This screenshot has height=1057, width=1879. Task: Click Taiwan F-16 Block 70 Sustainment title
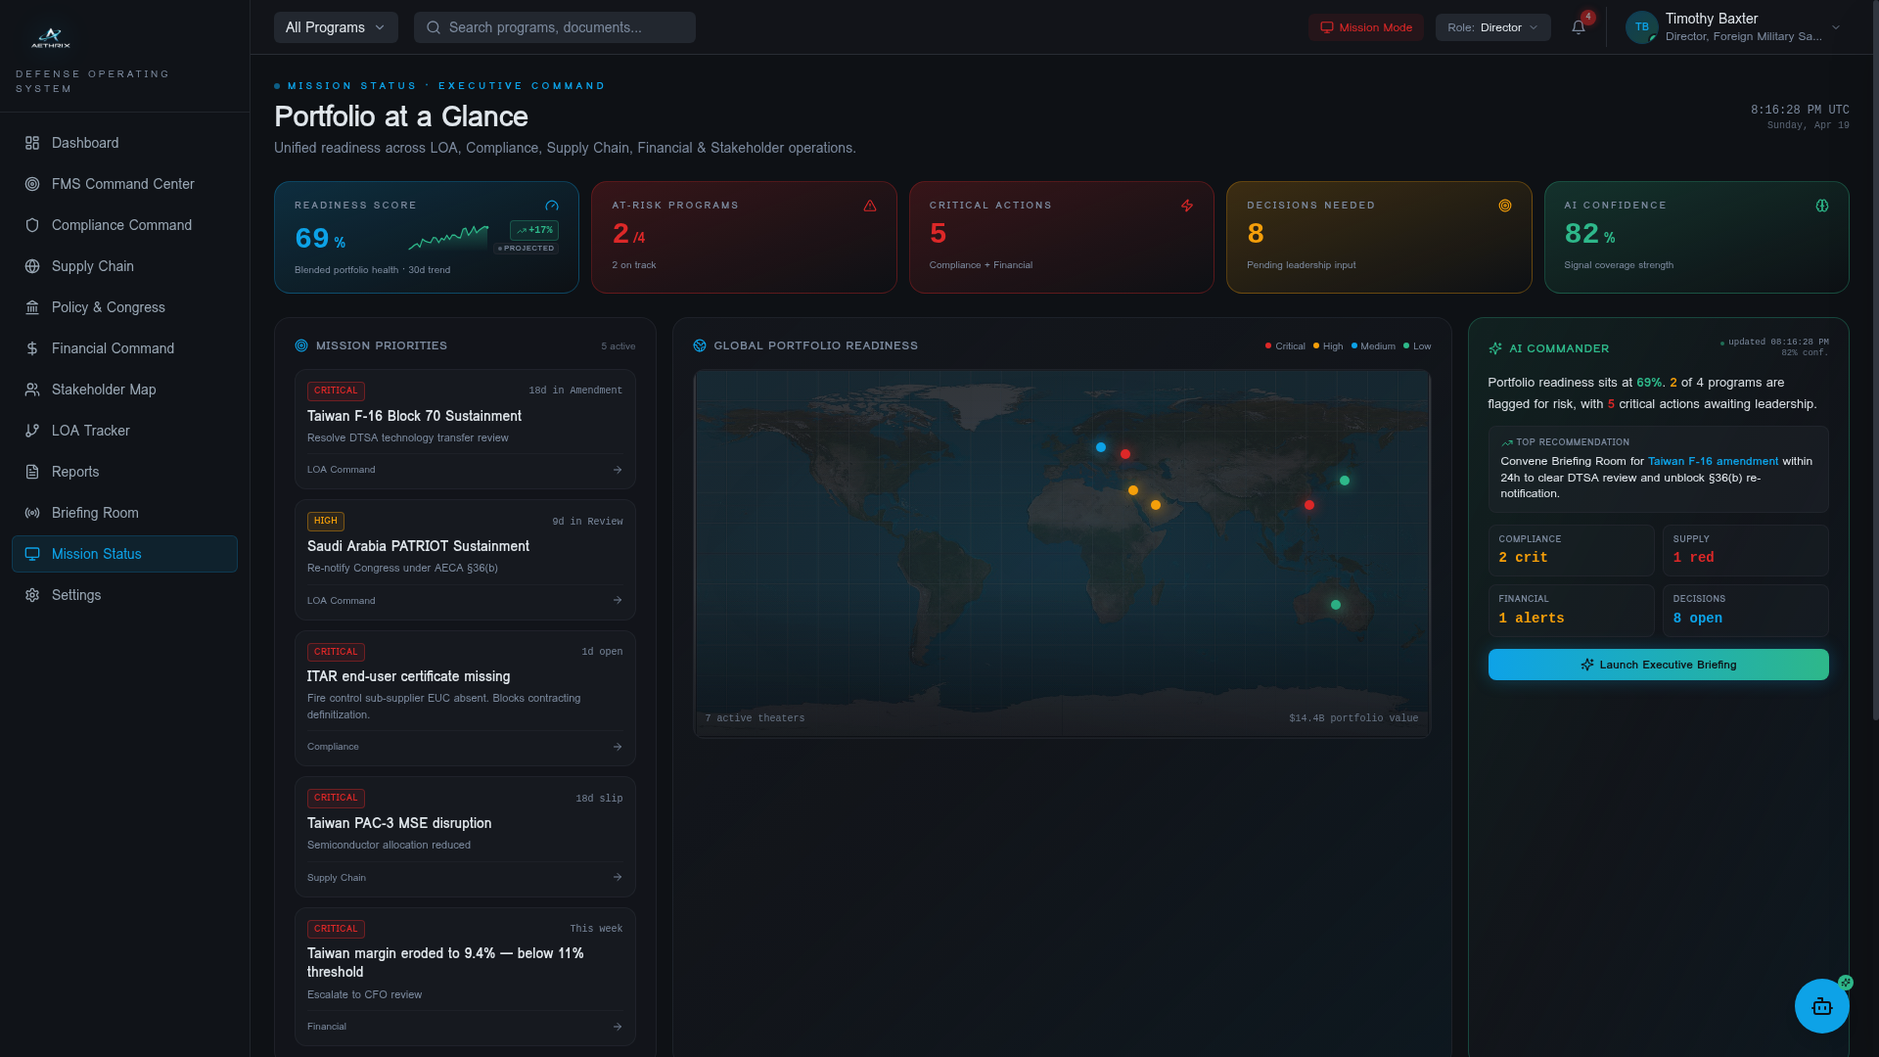(x=414, y=416)
